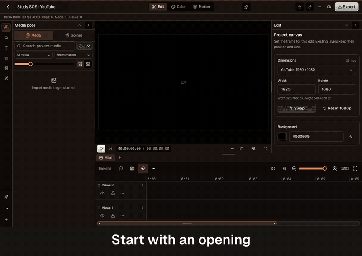Click the loop playback icon in the preview
Image resolution: width=362 pixels, height=256 pixels.
click(x=242, y=149)
